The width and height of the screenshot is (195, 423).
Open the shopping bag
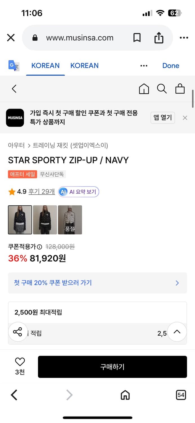(x=180, y=89)
